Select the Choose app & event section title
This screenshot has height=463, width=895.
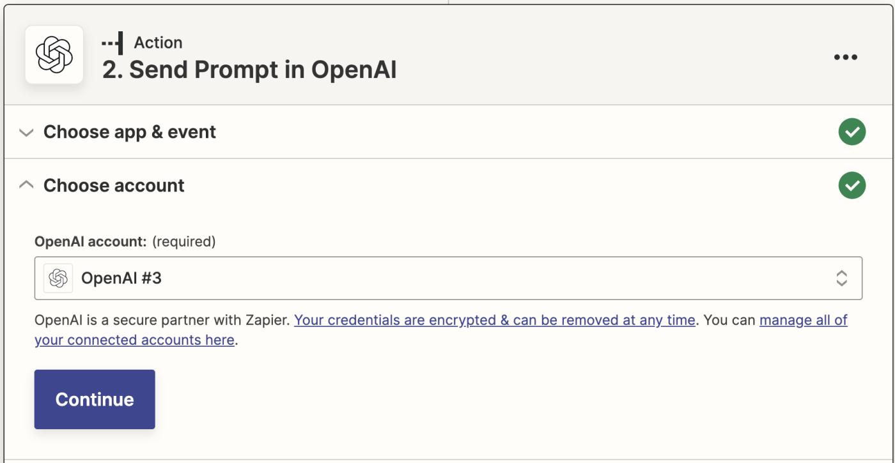click(x=130, y=132)
